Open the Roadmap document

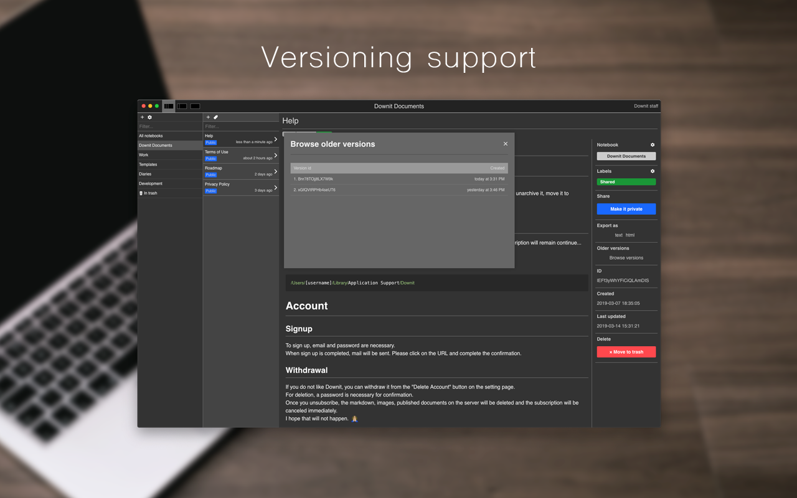pos(240,171)
